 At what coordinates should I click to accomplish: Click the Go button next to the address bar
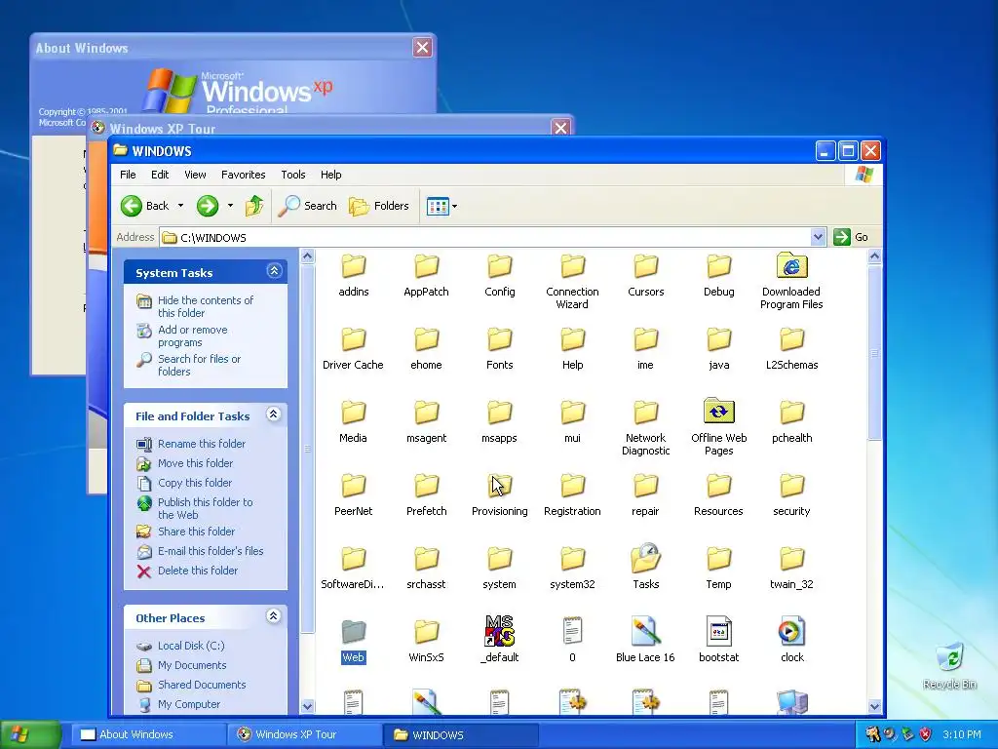tap(851, 237)
